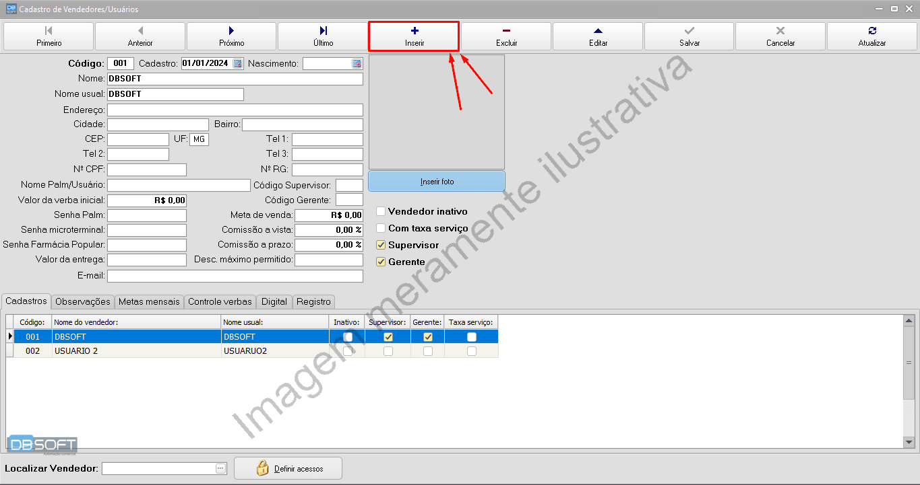
Task: Click the Endereço input field
Action: point(235,110)
